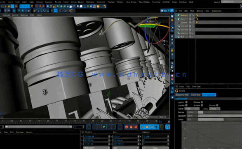
Task: Select the first highlighted object in Object Manager
Action: point(184,15)
